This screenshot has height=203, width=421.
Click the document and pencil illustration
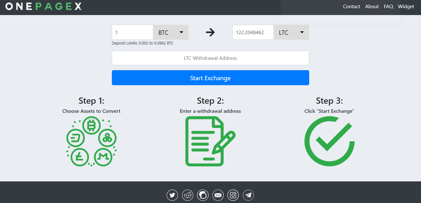tap(210, 141)
